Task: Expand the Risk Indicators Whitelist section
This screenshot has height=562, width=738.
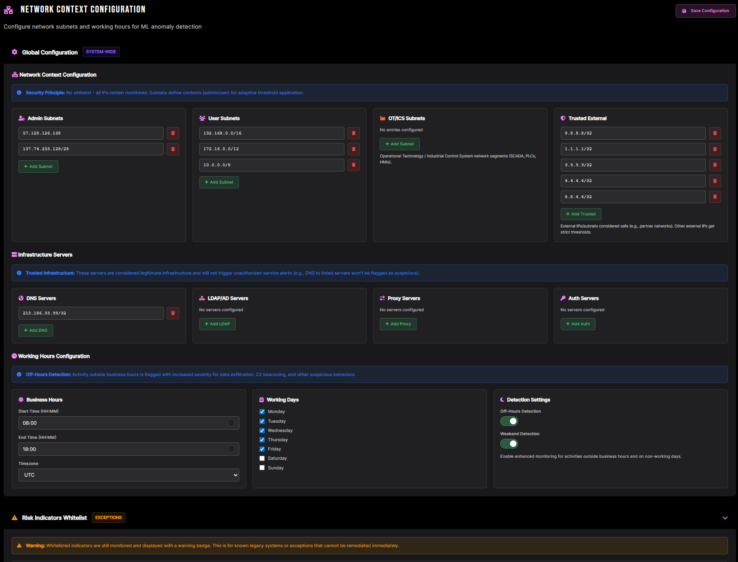Action: pyautogui.click(x=725, y=518)
